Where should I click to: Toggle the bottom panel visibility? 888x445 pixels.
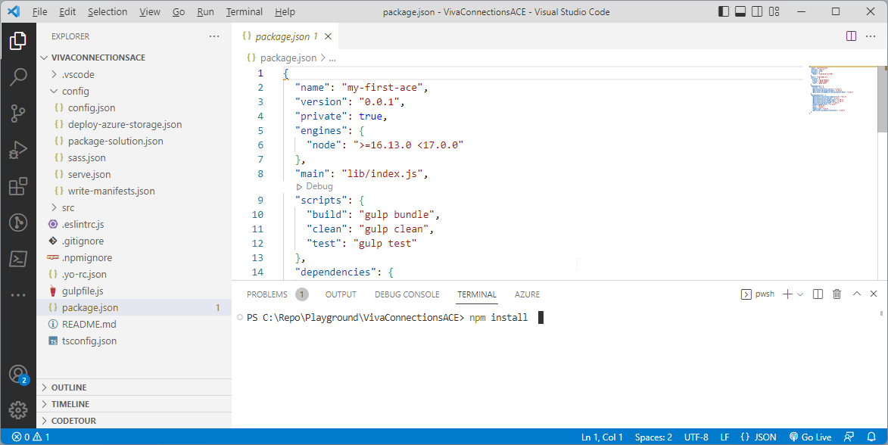tap(740, 11)
